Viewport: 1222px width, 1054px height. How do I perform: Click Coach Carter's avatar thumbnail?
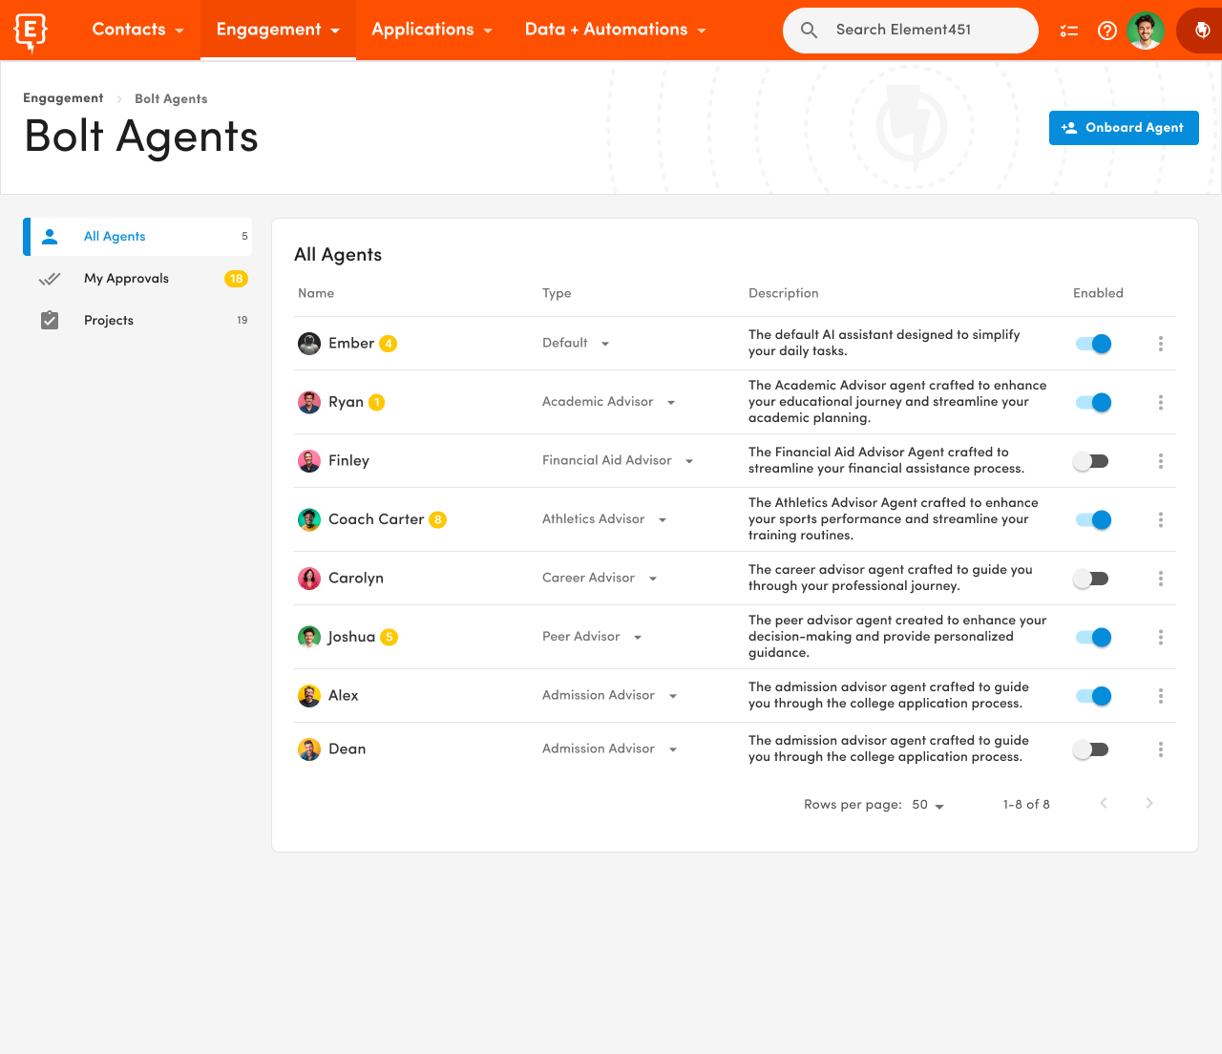(308, 519)
